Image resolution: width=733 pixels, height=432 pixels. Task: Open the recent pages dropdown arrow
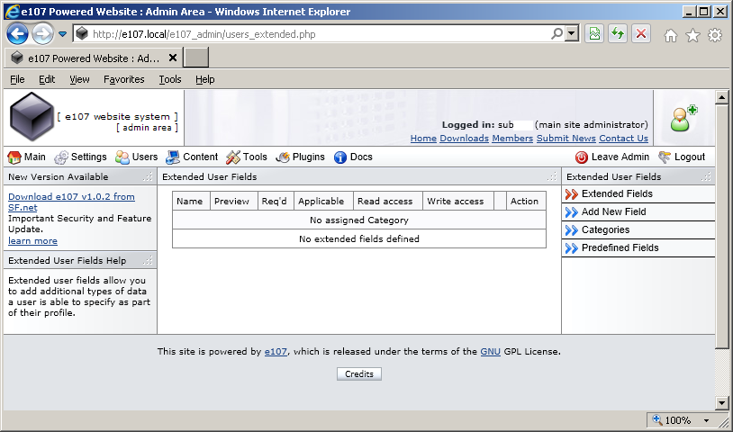(x=63, y=34)
